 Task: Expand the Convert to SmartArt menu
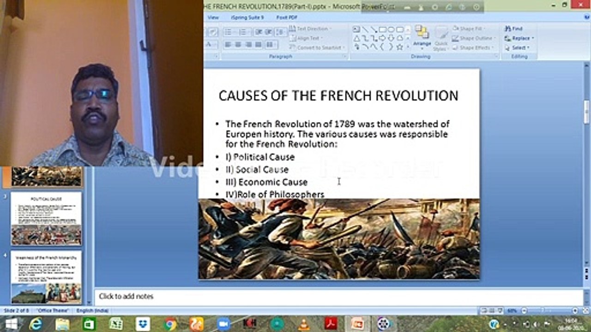coord(317,47)
